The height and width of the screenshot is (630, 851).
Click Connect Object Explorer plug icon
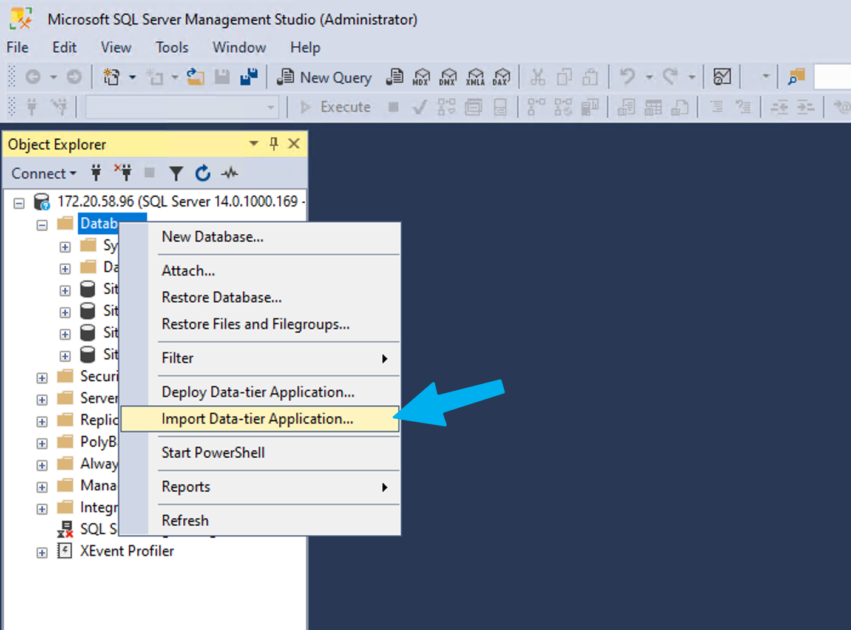point(96,173)
